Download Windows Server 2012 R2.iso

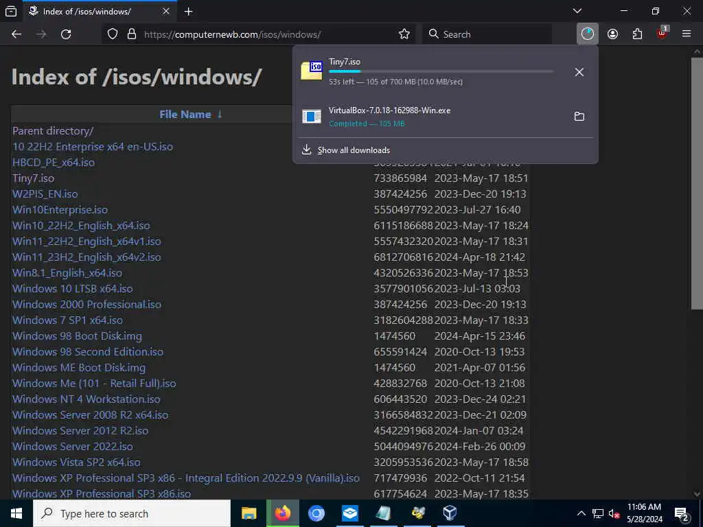pyautogui.click(x=80, y=431)
